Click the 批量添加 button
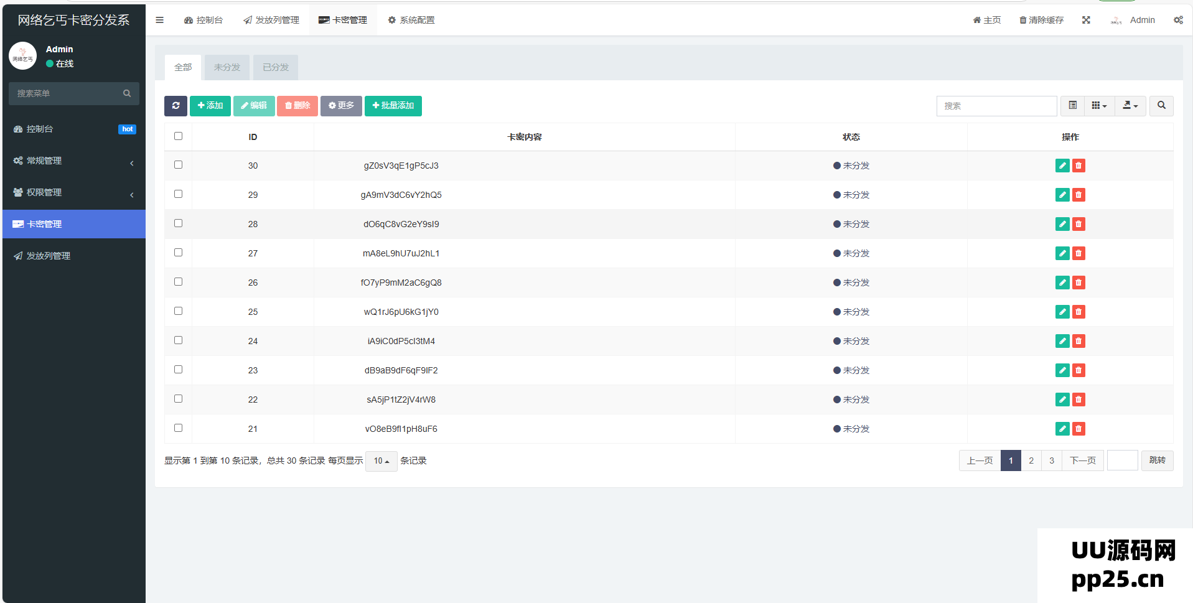 (393, 106)
